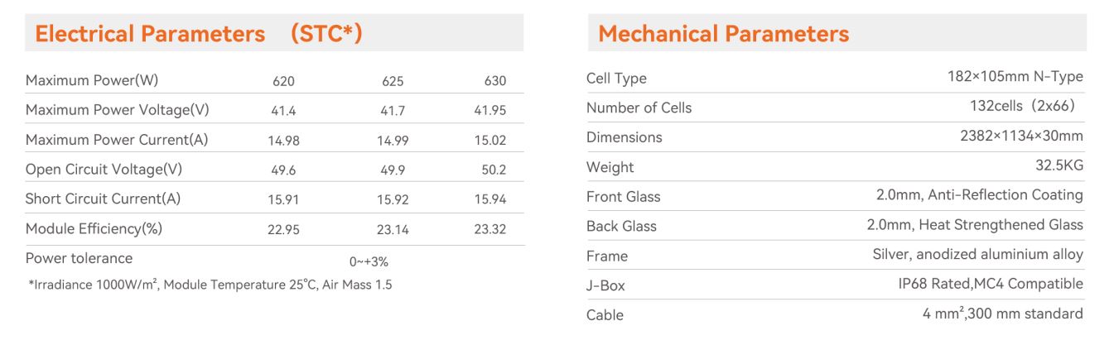
Task: Click the Open Circuit Voltage(V) label
Action: point(104,170)
